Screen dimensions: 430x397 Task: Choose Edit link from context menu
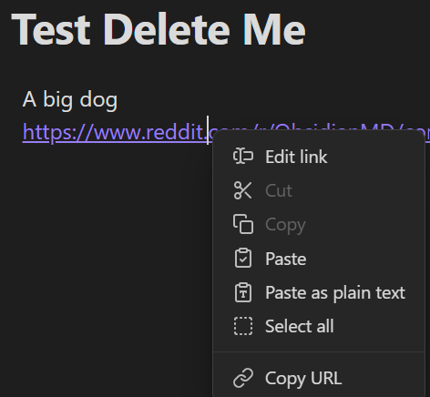point(319,157)
